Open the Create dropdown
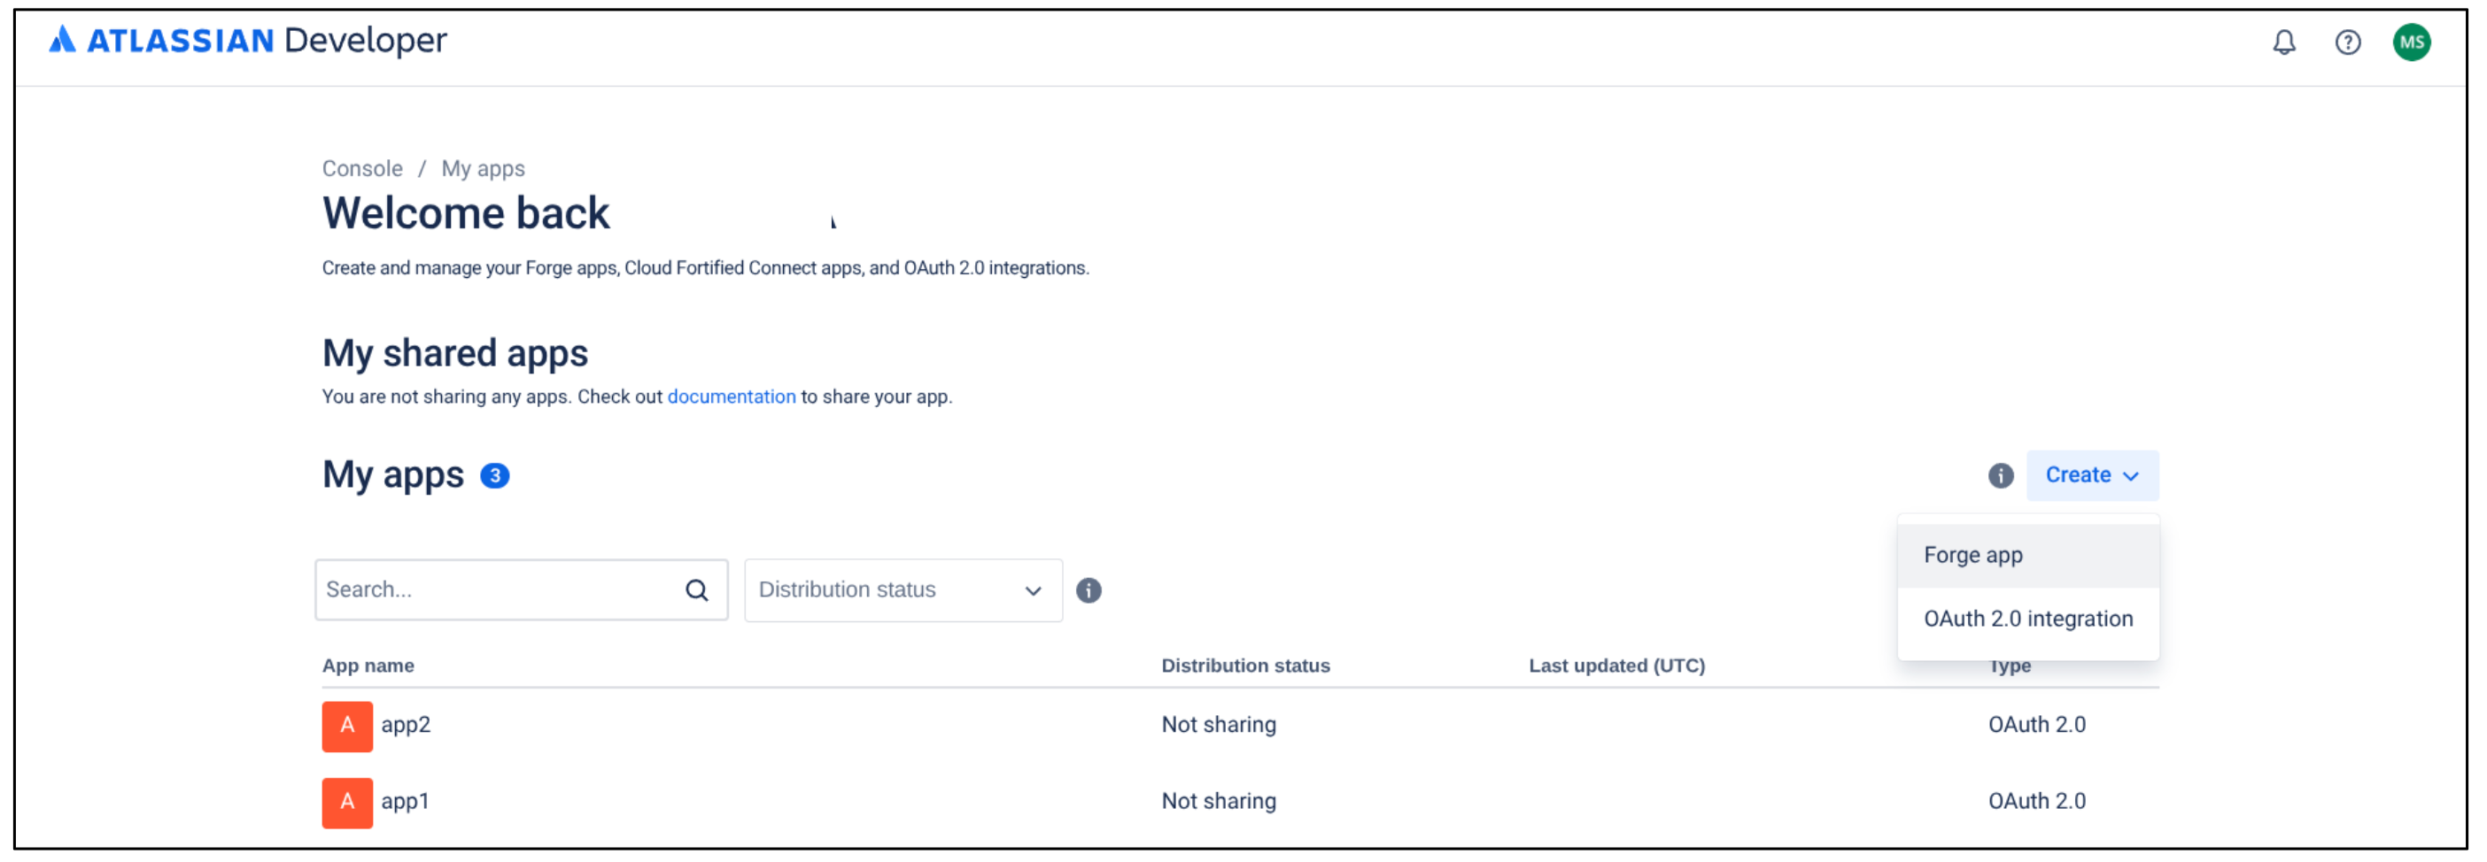 (2092, 474)
